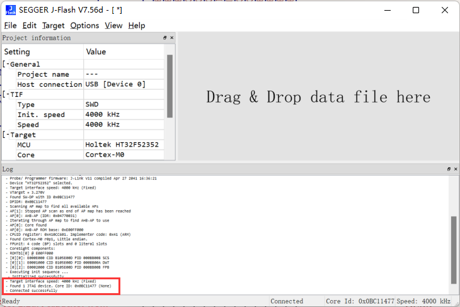The image size is (460, 307).
Task: Click the Value column header
Action: [123, 52]
